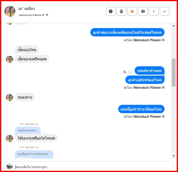This screenshot has width=178, height=172.
Task: Click help icon under ตอนนี้ลูกค้าทำอาชีพอะไรคะ message
Action: click(163, 116)
